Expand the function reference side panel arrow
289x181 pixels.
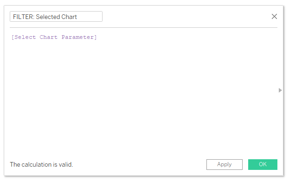coord(280,90)
